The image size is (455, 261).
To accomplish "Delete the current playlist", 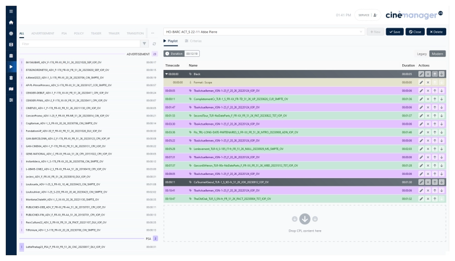I will tap(436, 32).
